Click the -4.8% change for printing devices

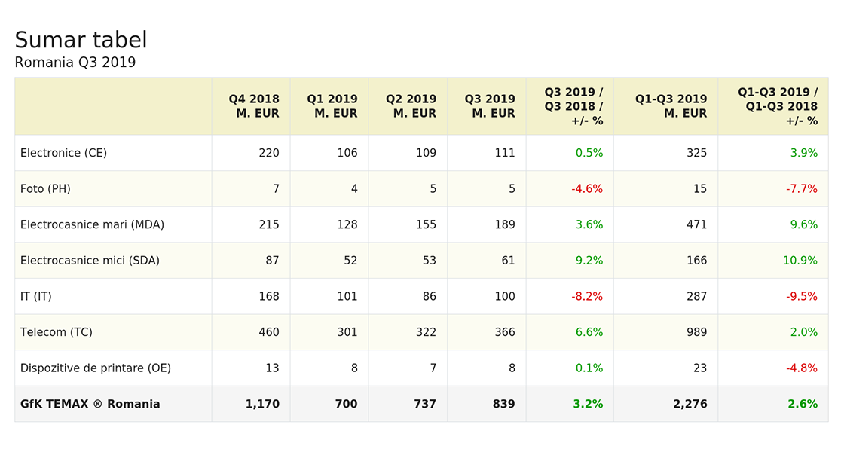click(802, 368)
